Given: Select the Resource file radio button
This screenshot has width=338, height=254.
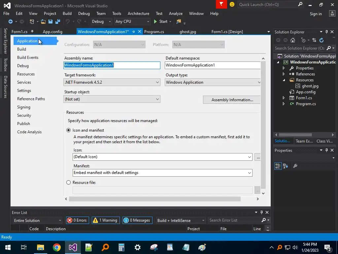Looking at the screenshot, I should coord(69,183).
